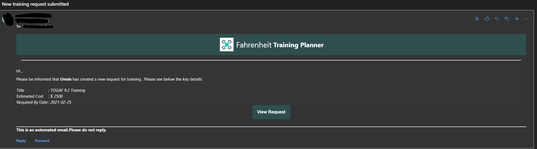
Task: Click the sender's profile avatar
Action: (8, 19)
